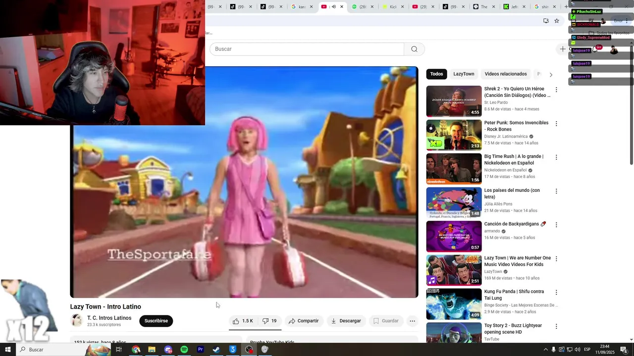Click the ESP language indicator
Image resolution: width=634 pixels, height=356 pixels.
coord(587,350)
